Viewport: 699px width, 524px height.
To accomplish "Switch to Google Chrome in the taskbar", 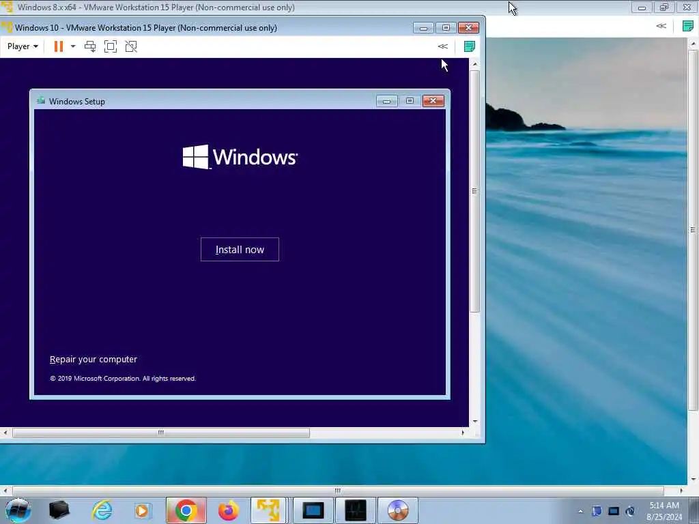I will click(186, 510).
